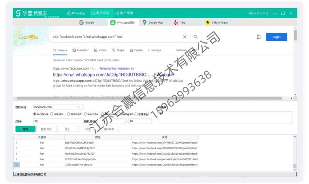
Task: Click browser horizontal scrollbar right arrow
Action: [x=292, y=98]
